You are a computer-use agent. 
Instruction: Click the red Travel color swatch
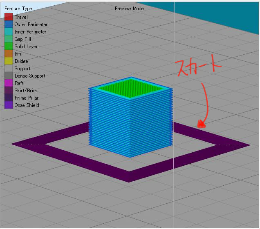(x=9, y=17)
